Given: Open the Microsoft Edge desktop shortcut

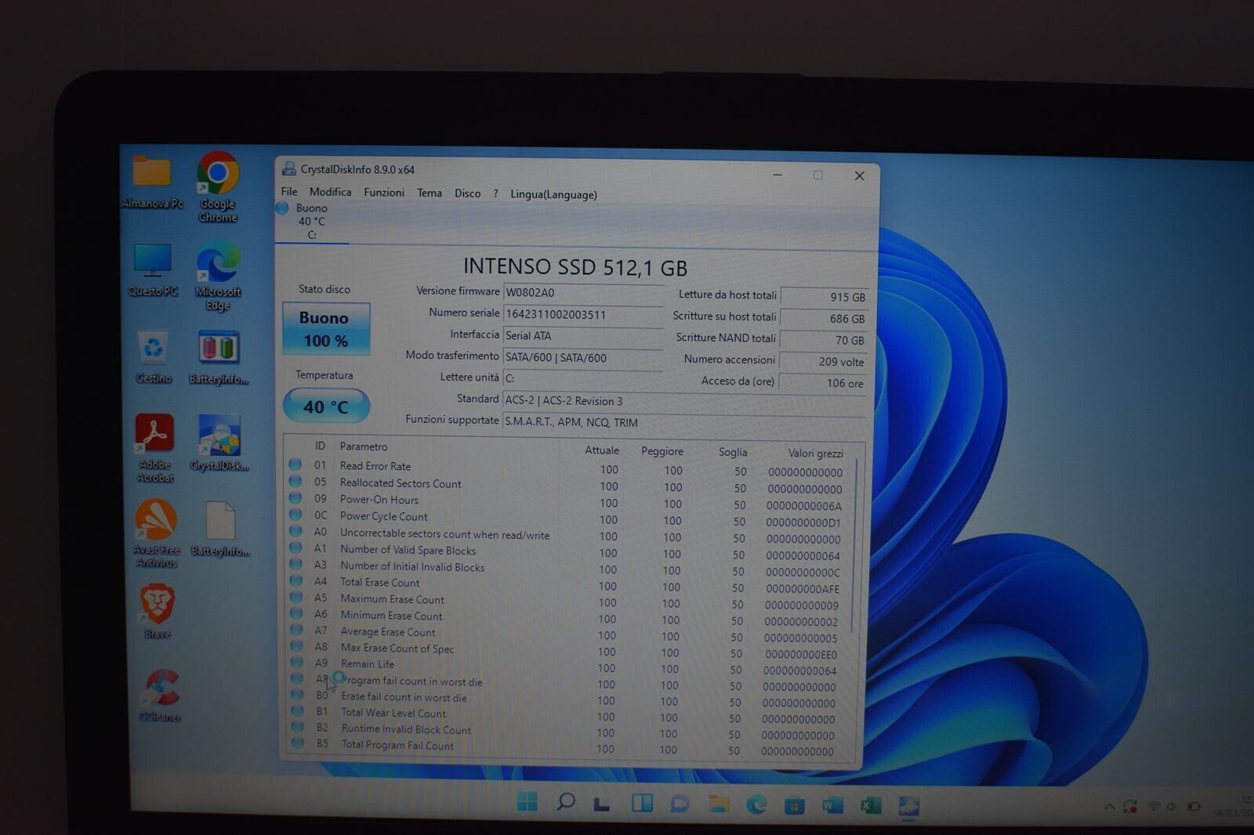Looking at the screenshot, I should tap(218, 276).
